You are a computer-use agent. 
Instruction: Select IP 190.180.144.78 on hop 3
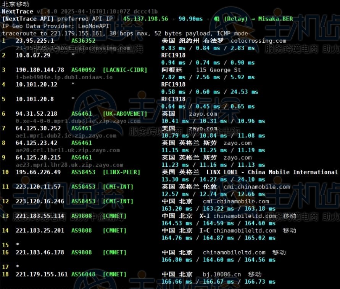pyautogui.click(x=40, y=70)
